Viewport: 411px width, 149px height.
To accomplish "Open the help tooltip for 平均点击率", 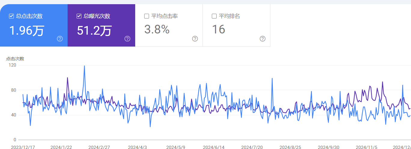I will (195, 39).
